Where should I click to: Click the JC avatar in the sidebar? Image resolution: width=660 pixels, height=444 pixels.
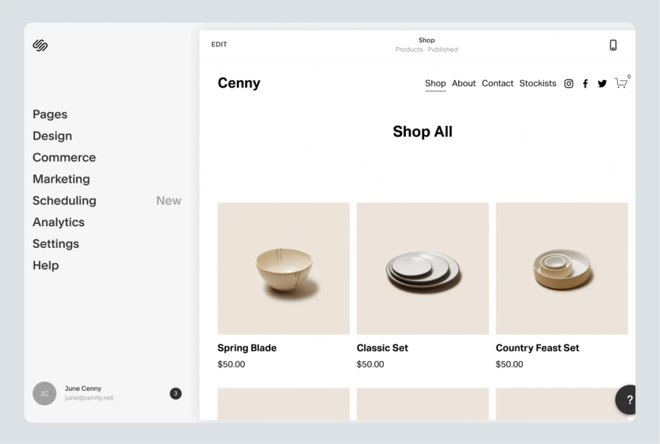[x=44, y=393]
